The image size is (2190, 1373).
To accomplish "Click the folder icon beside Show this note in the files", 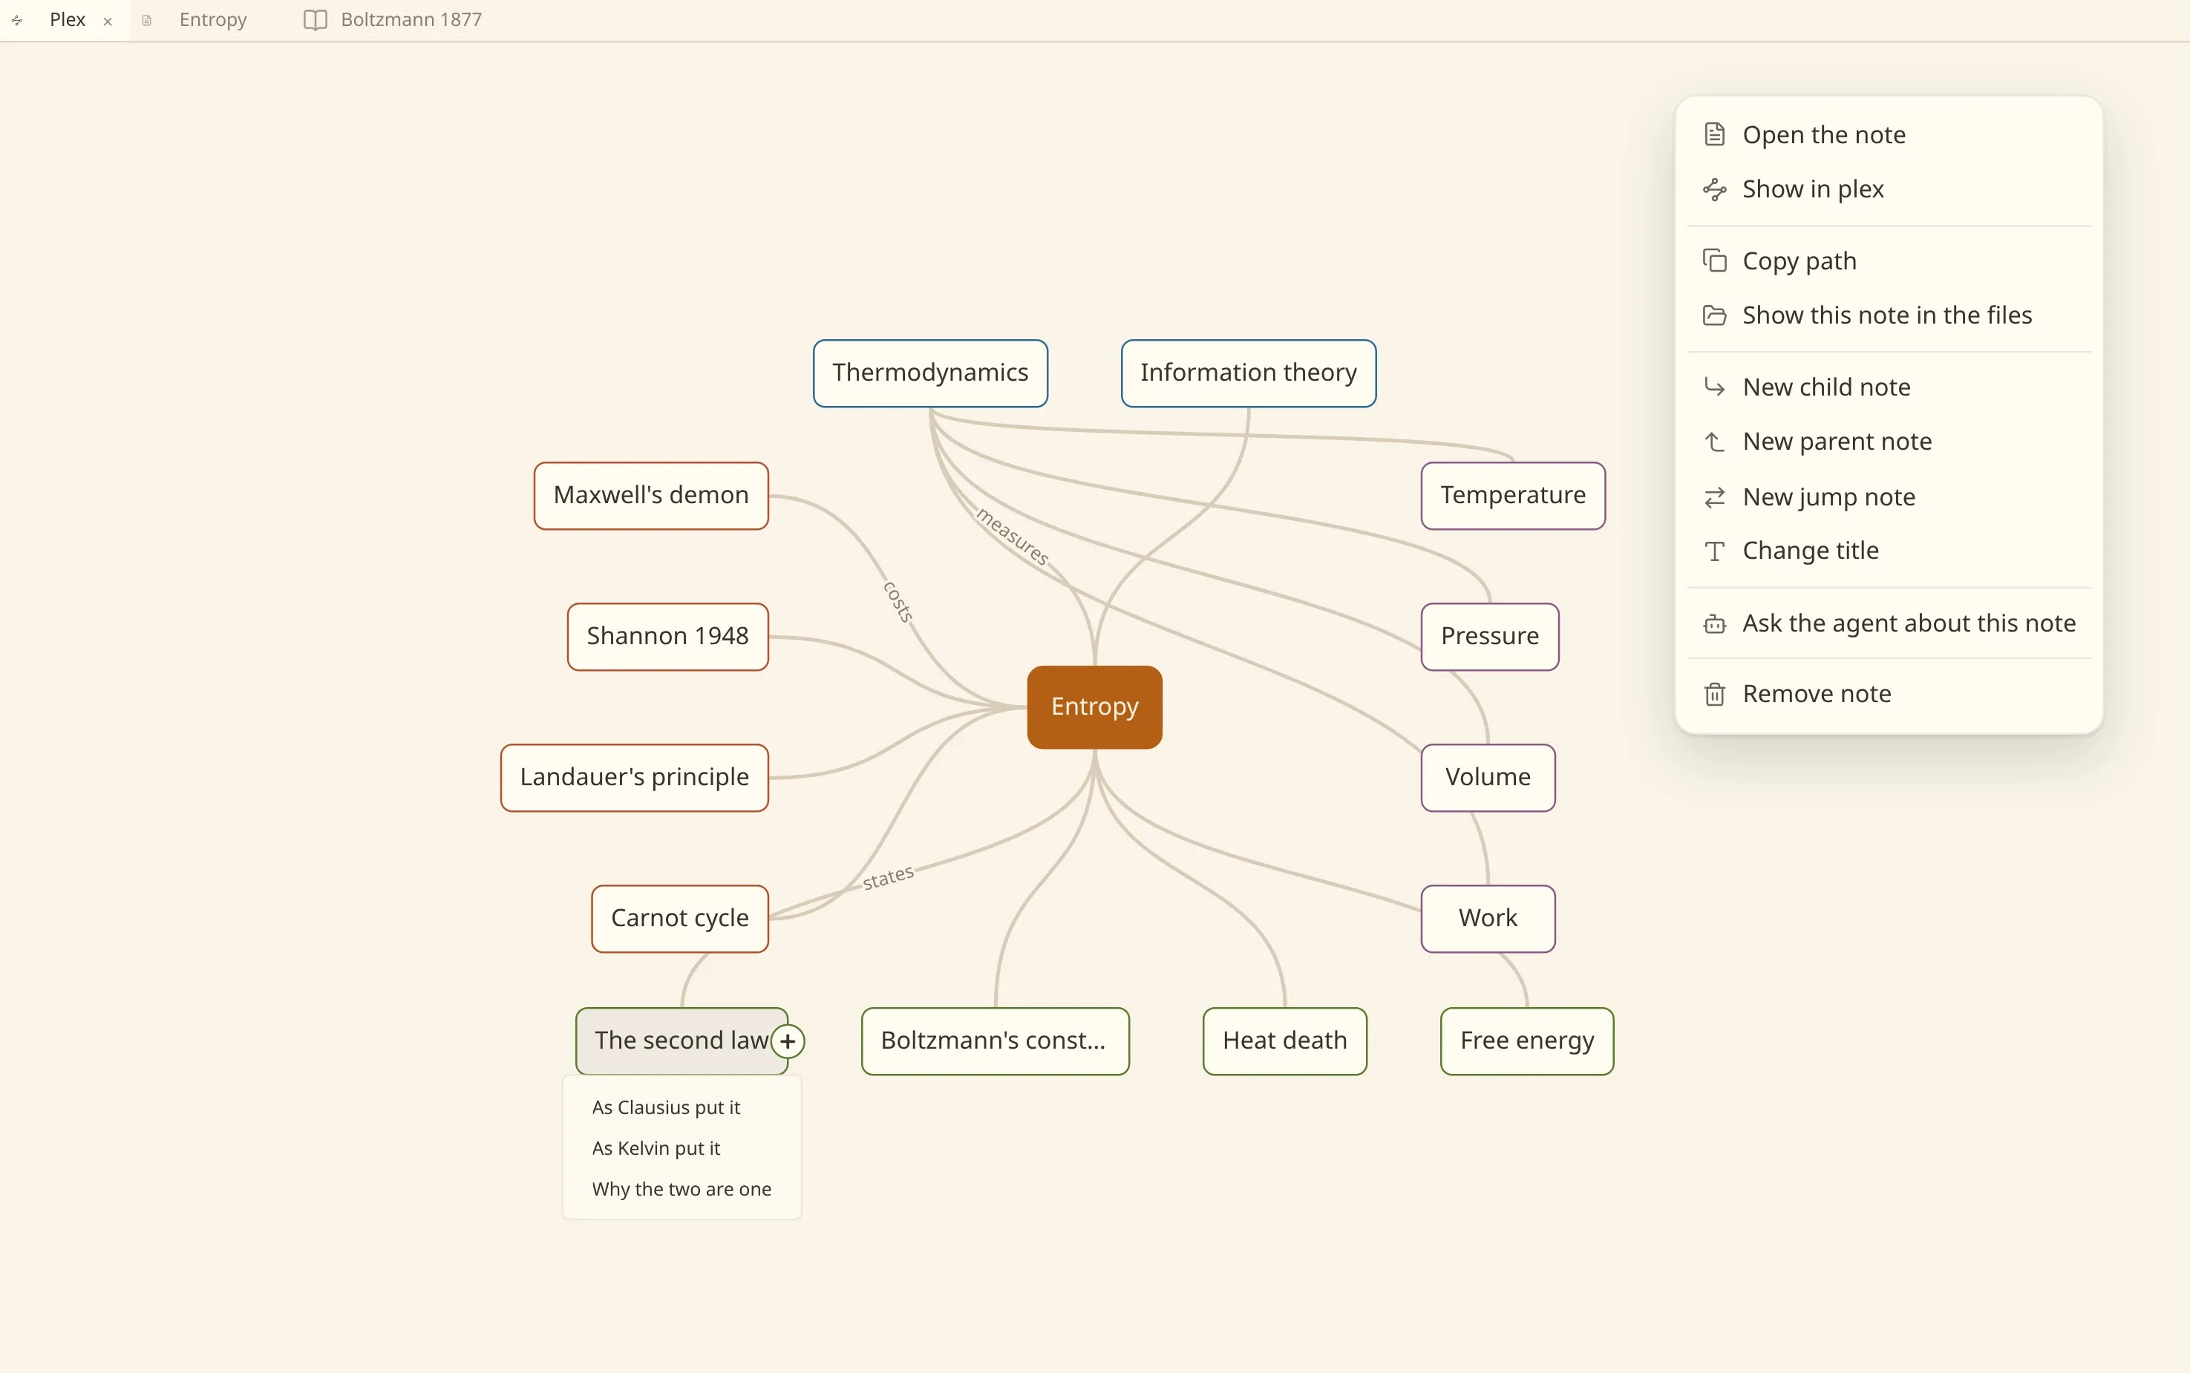I will pos(1714,315).
